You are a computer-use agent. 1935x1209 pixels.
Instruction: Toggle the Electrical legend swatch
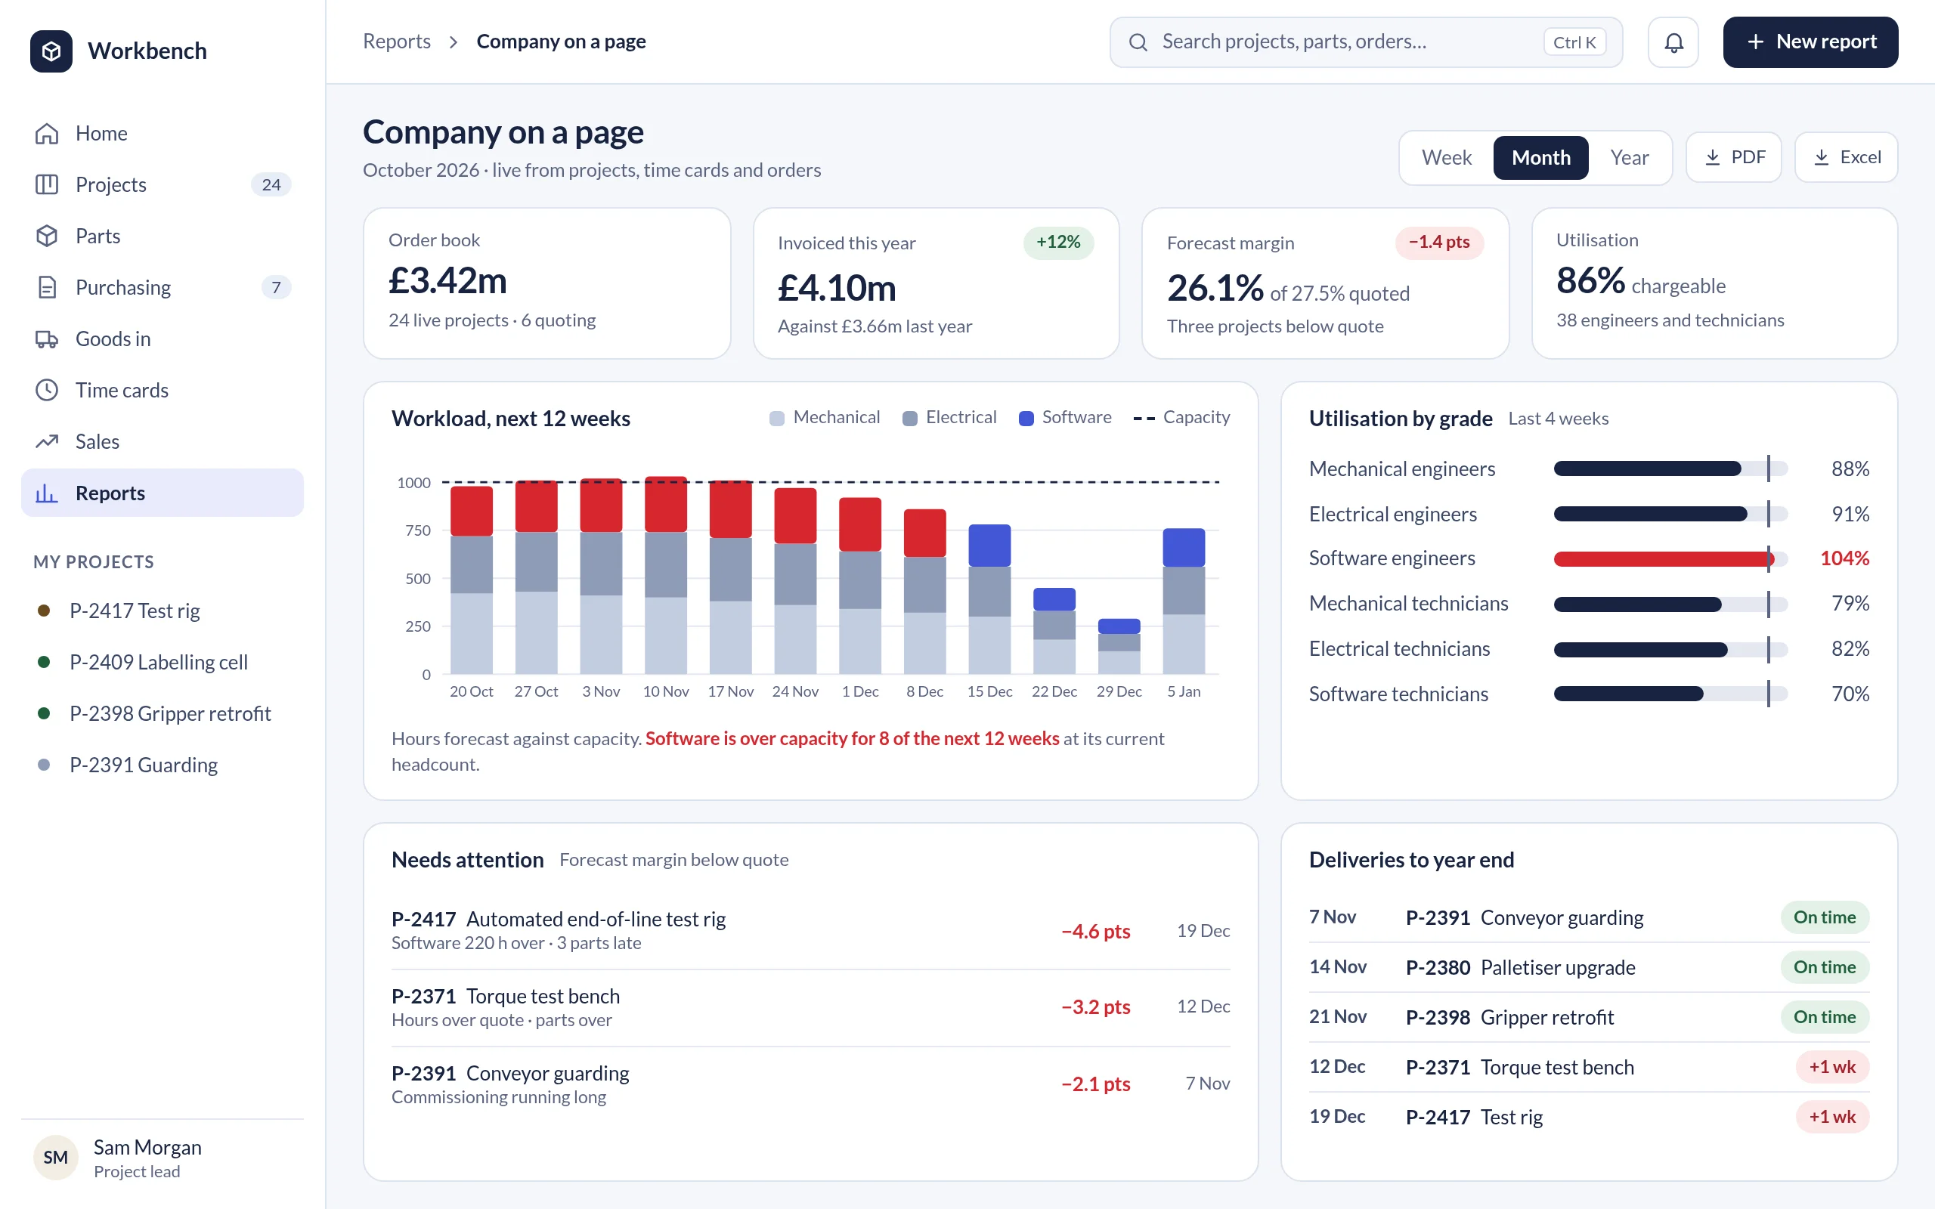coord(909,418)
